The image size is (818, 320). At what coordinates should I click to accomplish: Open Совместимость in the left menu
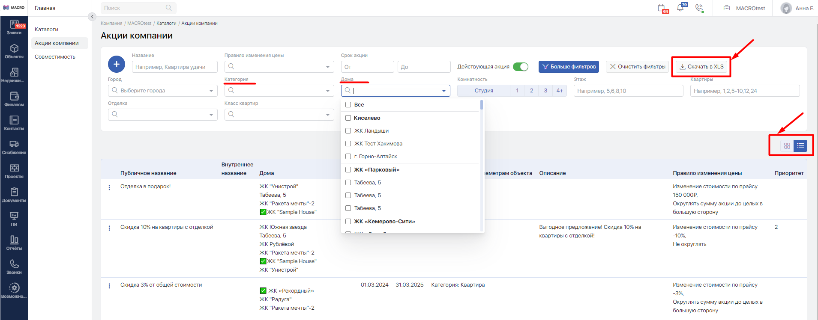(55, 57)
